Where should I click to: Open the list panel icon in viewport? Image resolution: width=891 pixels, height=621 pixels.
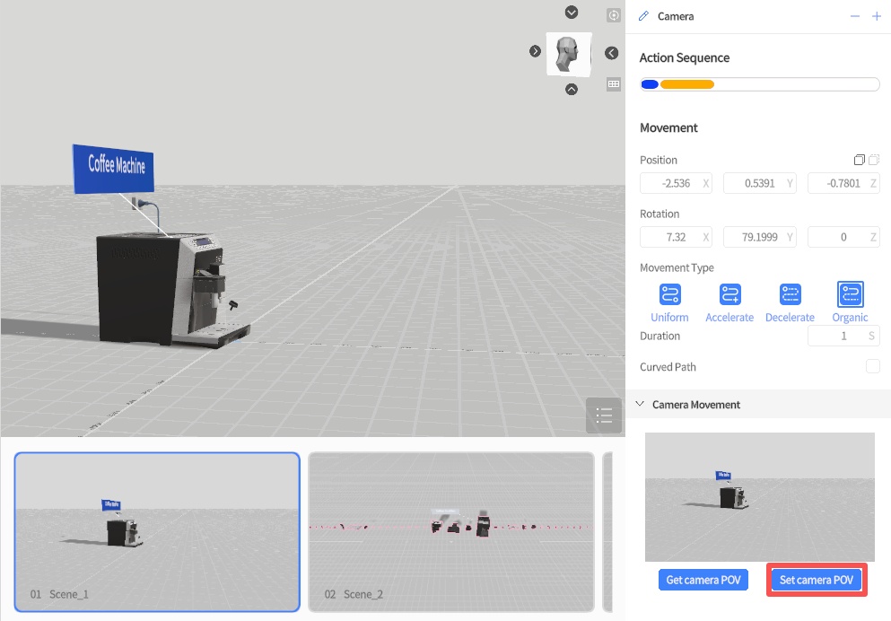[604, 415]
